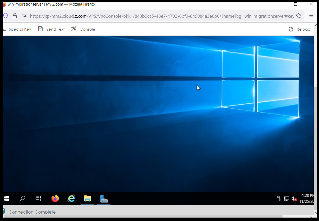Open File Explorer on remote taskbar
This screenshot has height=221, width=319.
click(87, 198)
